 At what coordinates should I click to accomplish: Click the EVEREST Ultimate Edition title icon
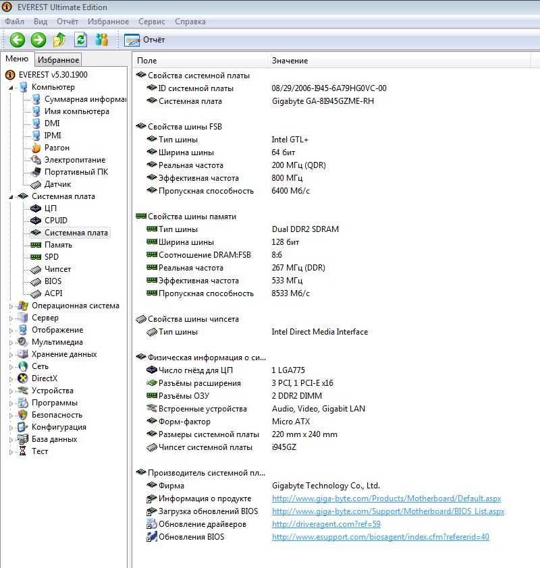pos(7,7)
